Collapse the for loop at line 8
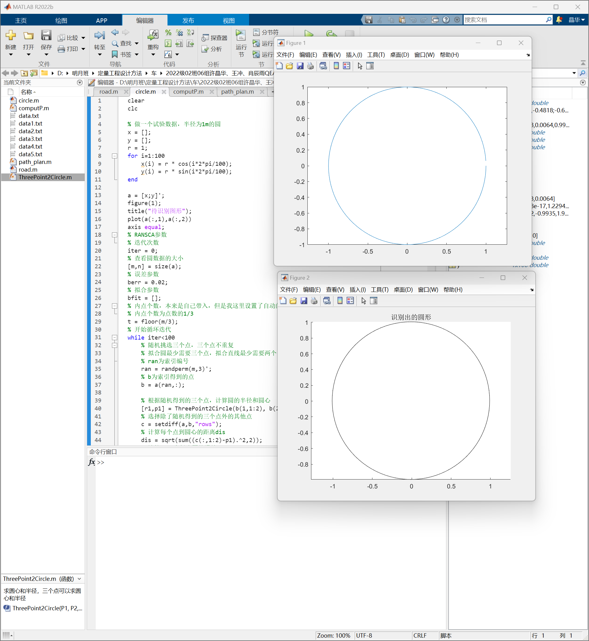This screenshot has height=641, width=589. [114, 156]
